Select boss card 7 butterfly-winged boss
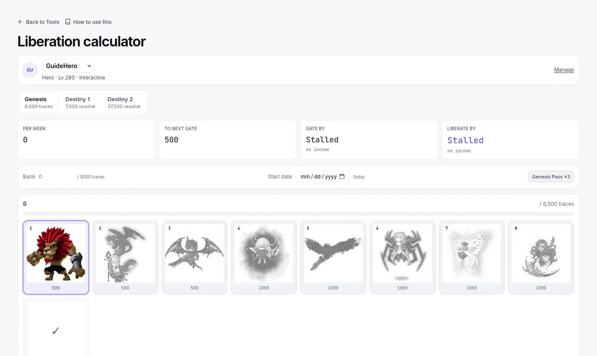The width and height of the screenshot is (597, 356). (472, 257)
